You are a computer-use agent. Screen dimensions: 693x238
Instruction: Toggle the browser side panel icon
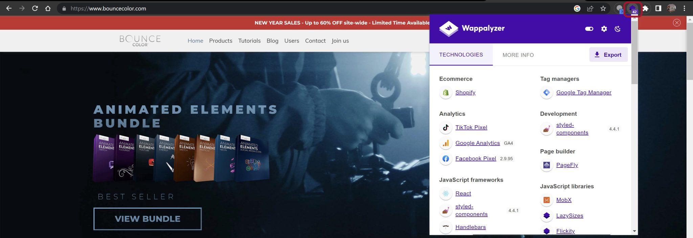pos(658,8)
